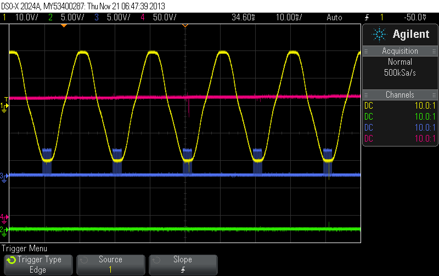
Task: Click the solid orange trigger position marker
Action: (x=64, y=26)
